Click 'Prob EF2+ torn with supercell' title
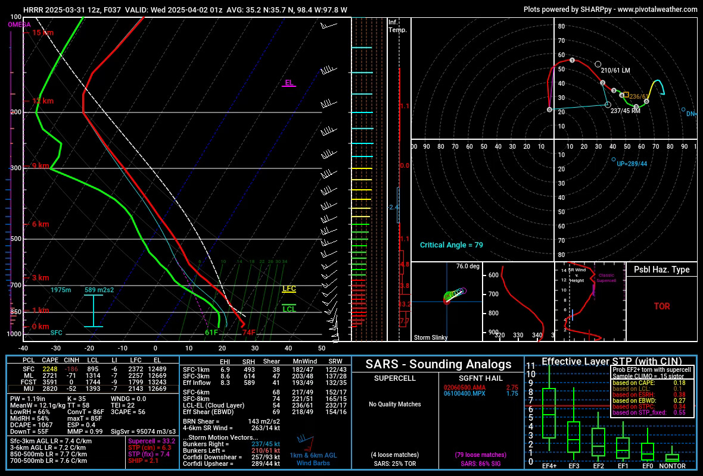This screenshot has width=703, height=476. [x=651, y=370]
